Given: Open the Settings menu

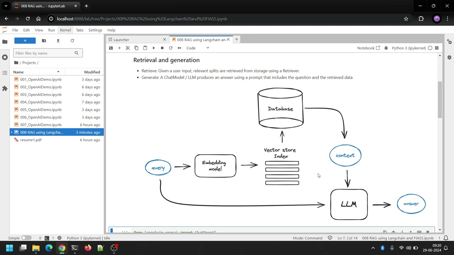Looking at the screenshot, I should pos(95,30).
